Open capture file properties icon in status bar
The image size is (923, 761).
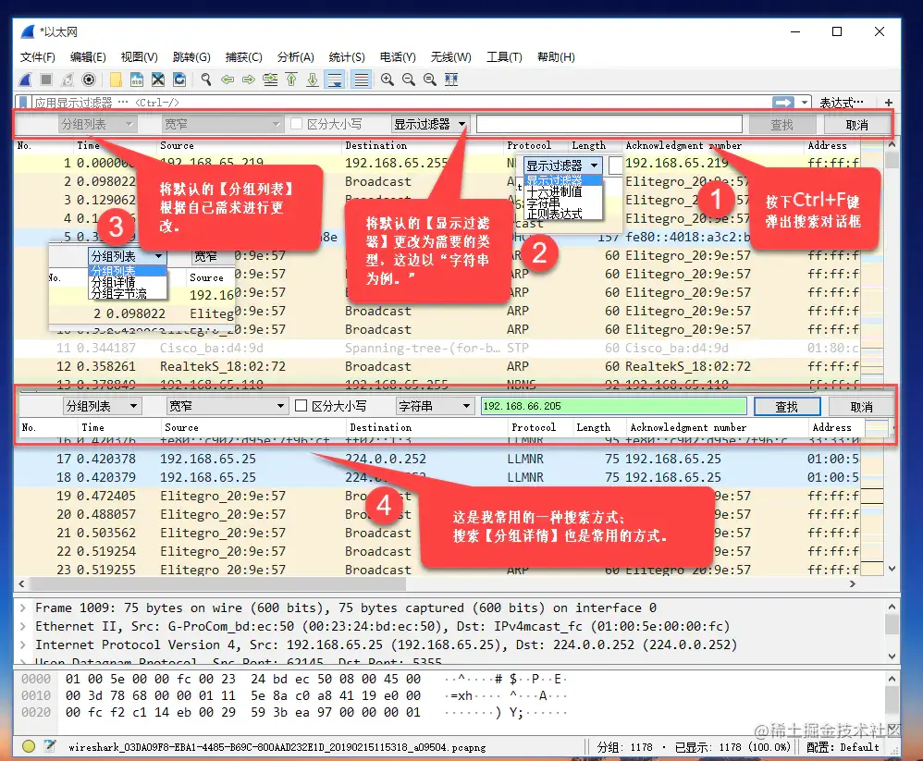pos(50,746)
